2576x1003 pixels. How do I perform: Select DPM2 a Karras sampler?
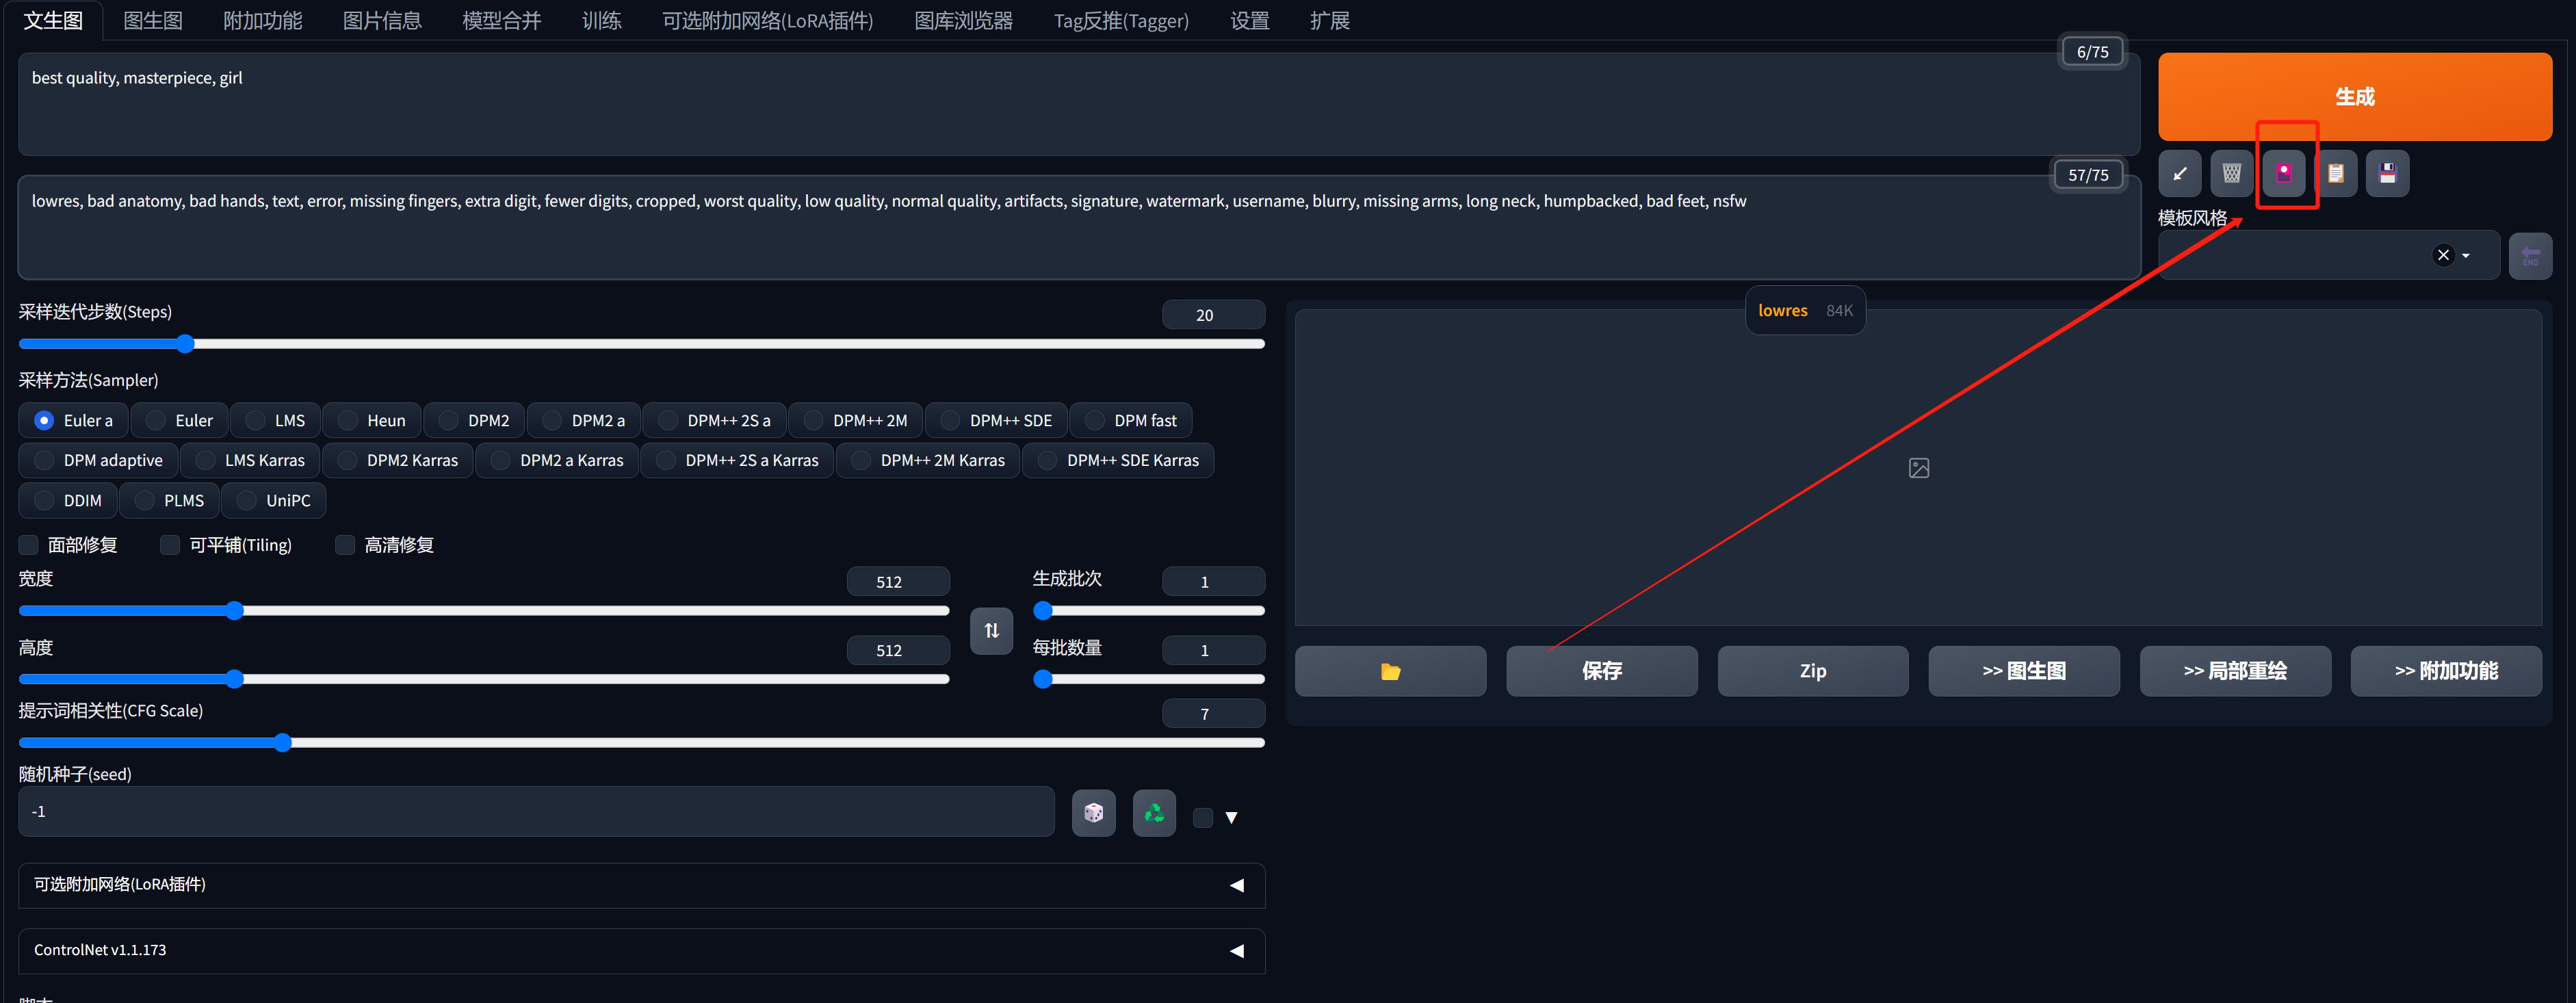[556, 460]
